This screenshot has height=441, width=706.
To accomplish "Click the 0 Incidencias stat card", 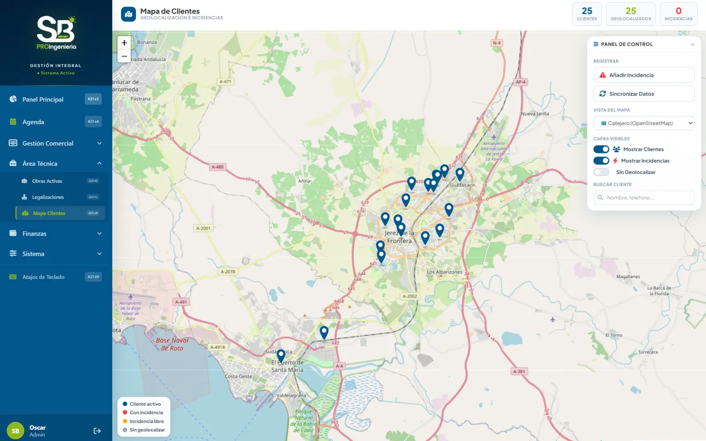I will tap(679, 14).
